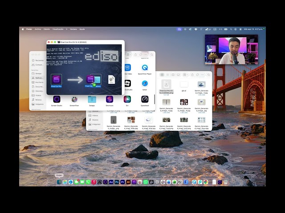The width and height of the screenshot is (285, 213).
Task: Select Imágenes in the front Finder sidebar
Action: tap(37, 104)
